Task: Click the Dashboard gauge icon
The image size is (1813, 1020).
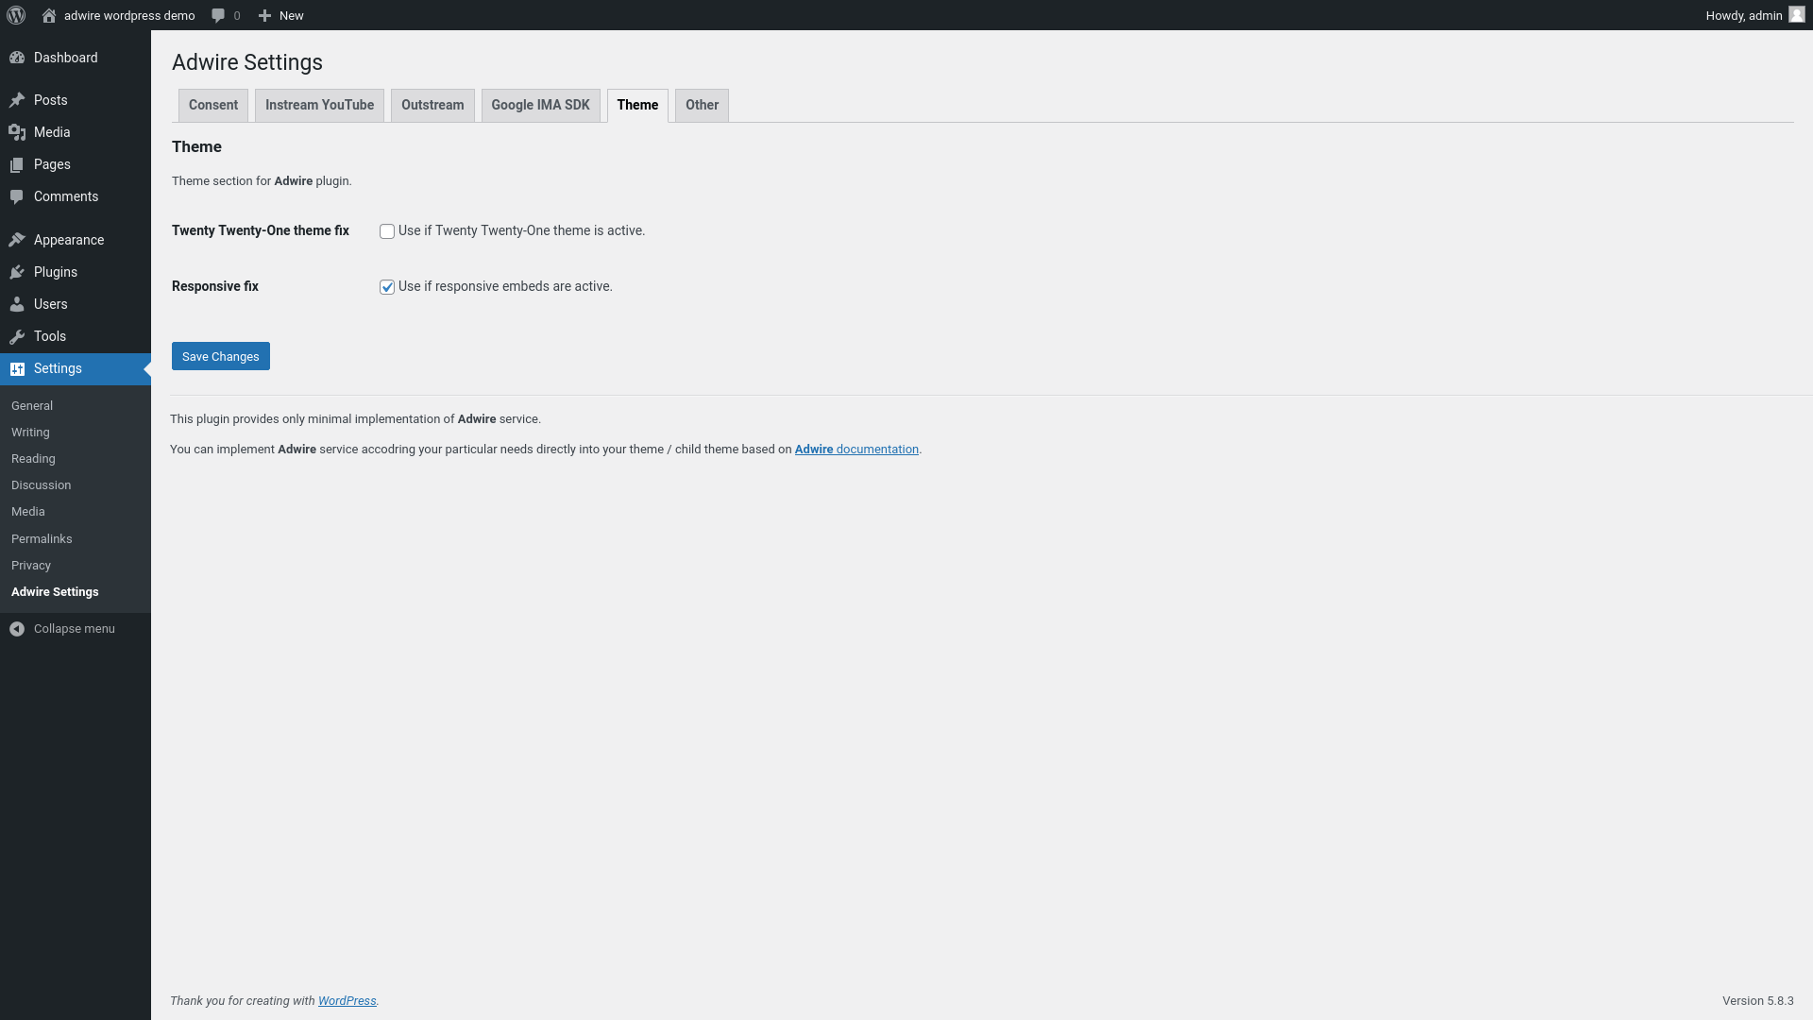Action: (x=17, y=58)
